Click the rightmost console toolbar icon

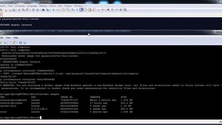(25, 43)
